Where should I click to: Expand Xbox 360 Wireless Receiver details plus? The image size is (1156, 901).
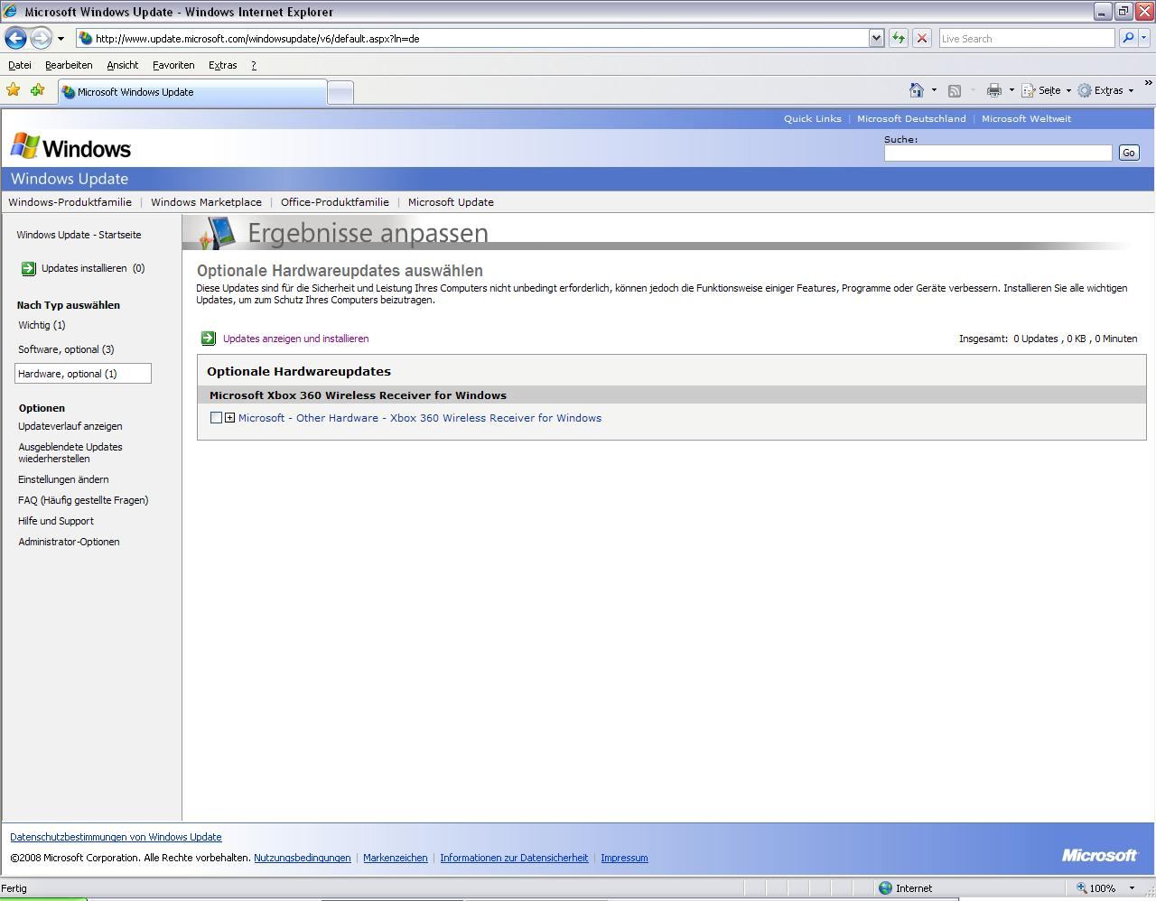tap(229, 417)
